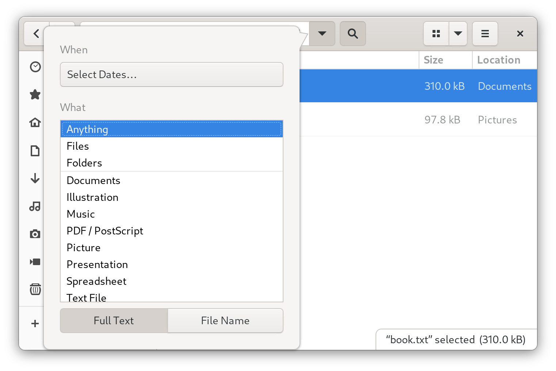Open Videos folder in sidebar
Viewport: 556px width, 371px height.
(x=35, y=262)
